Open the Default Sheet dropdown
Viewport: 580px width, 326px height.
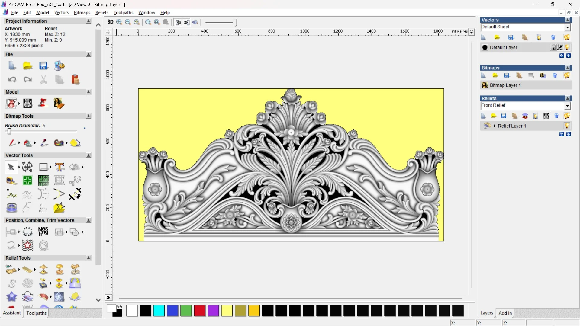click(x=567, y=27)
